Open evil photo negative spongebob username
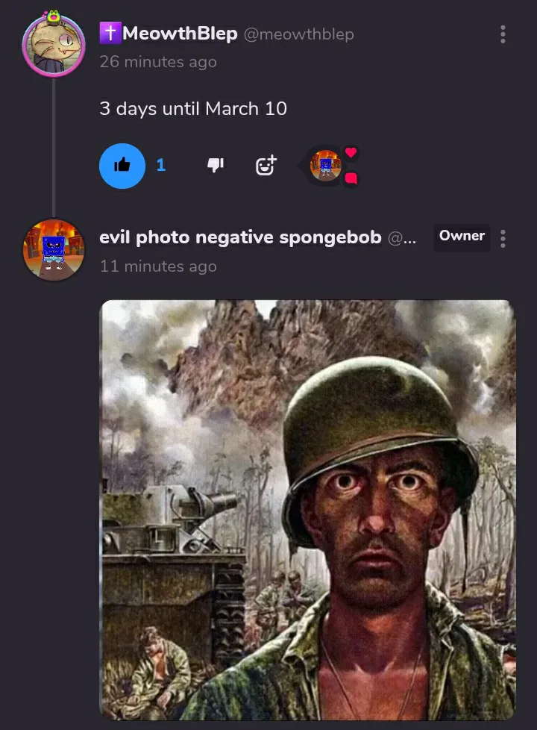The image size is (537, 730). point(240,237)
